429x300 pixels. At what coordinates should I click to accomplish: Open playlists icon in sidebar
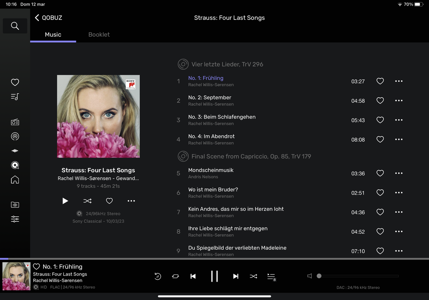click(x=15, y=97)
